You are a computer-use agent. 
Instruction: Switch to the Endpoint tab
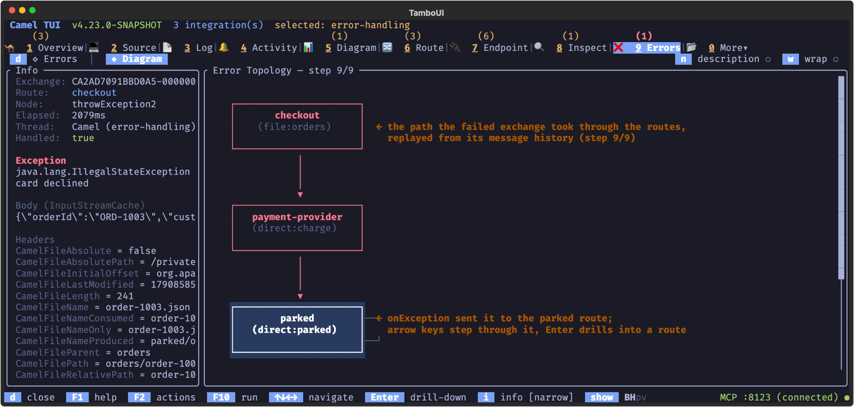500,48
